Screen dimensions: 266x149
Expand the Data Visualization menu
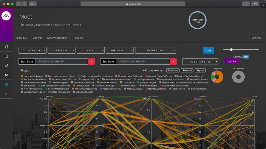tap(58, 38)
